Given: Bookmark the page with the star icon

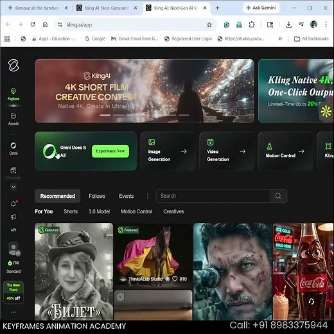Looking at the screenshot, I should (209, 24).
